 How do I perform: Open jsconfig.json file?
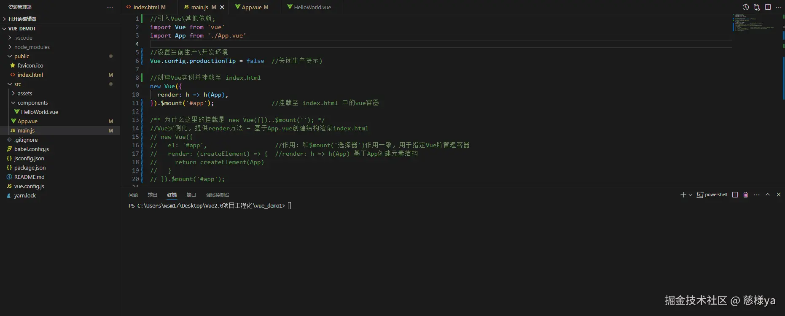(60, 158)
